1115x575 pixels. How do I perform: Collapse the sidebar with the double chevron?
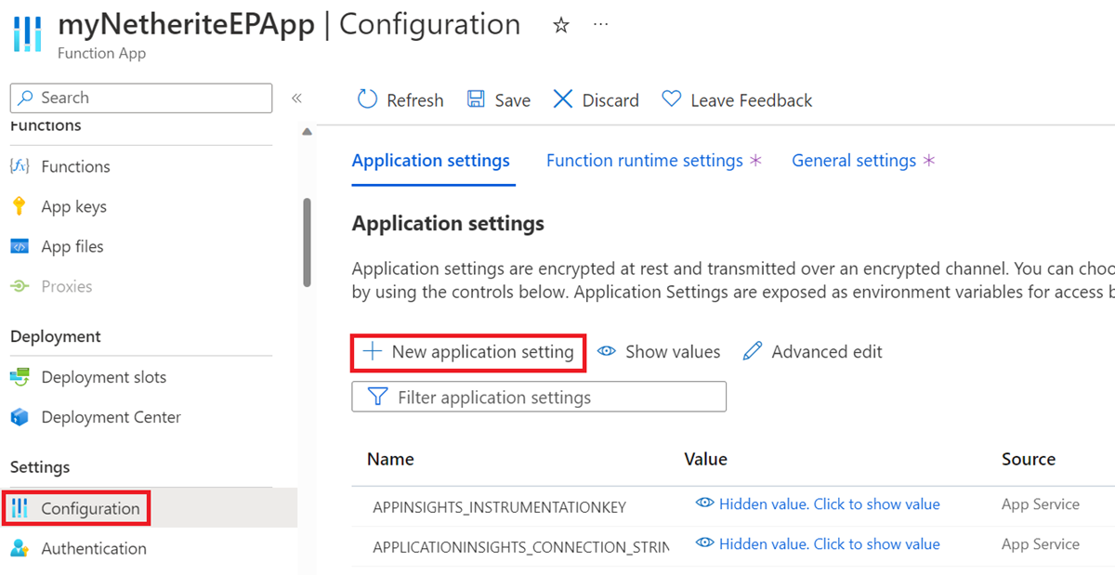tap(296, 98)
